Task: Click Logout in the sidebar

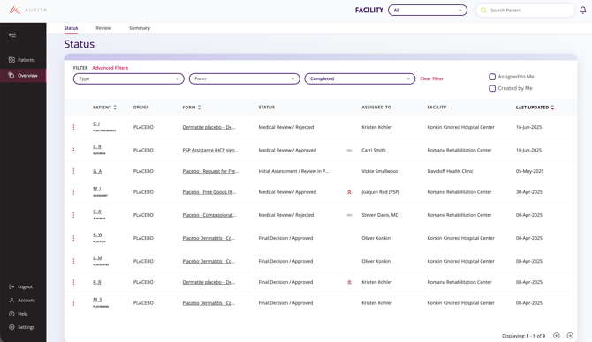Action: (x=21, y=286)
